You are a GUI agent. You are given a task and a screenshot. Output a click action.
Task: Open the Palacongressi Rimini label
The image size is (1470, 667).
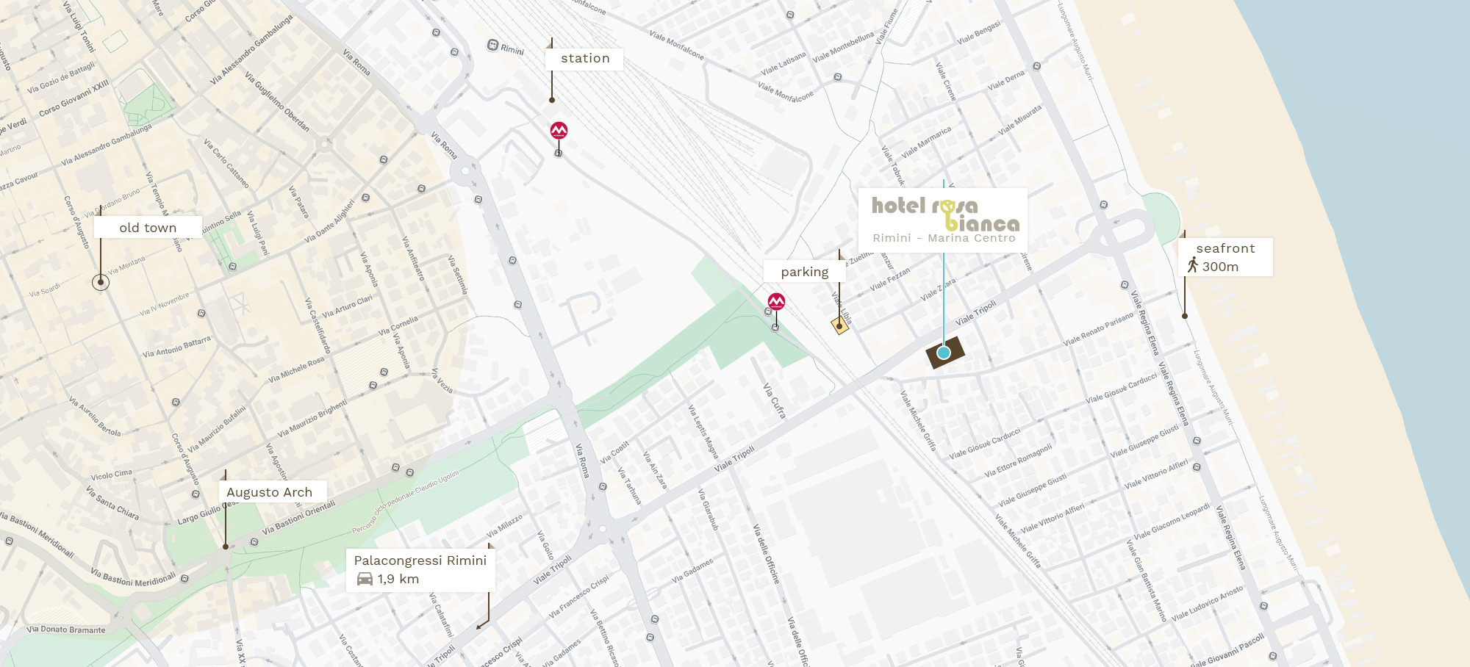point(420,569)
